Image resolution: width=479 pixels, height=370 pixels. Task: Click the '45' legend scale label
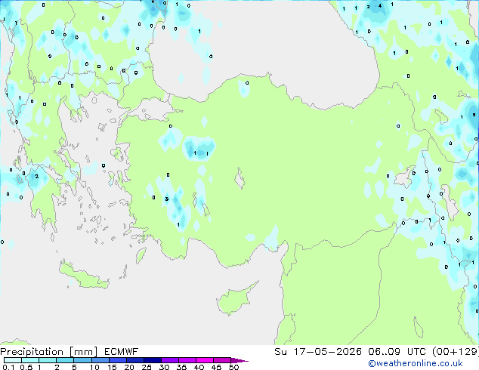point(216,367)
